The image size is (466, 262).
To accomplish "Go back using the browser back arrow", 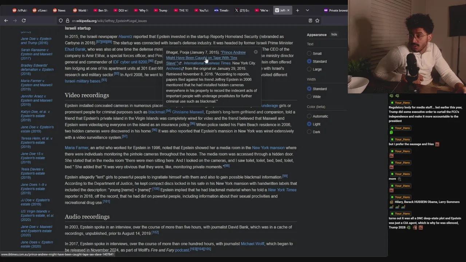I will (x=6, y=21).
